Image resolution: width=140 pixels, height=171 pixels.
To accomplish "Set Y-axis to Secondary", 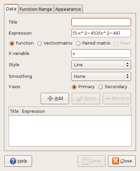I will tap(100, 87).
